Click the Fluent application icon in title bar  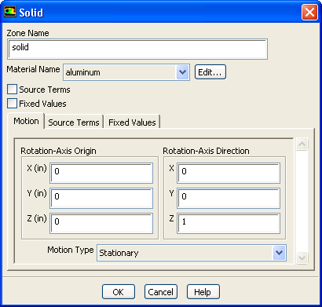click(x=10, y=12)
